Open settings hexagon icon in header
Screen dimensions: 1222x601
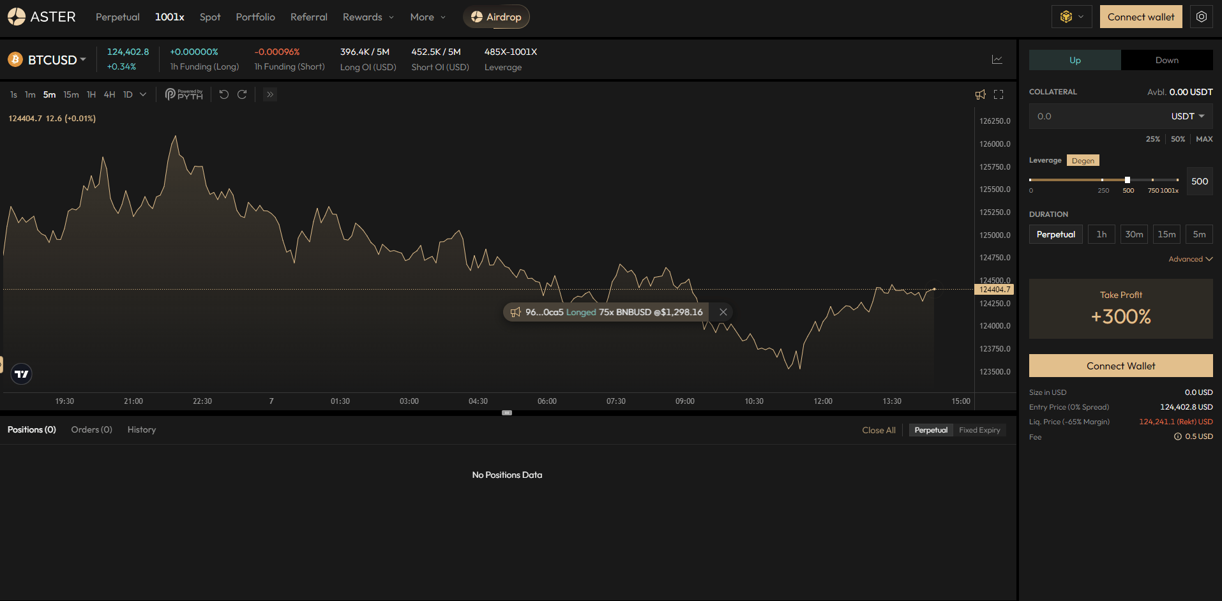1201,17
